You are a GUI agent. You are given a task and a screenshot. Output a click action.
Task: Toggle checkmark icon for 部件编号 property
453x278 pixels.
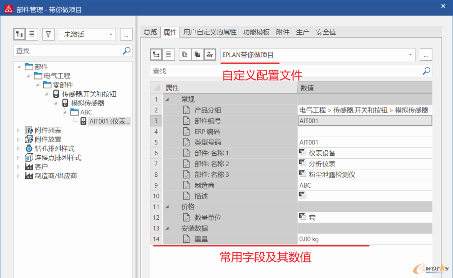coord(186,121)
